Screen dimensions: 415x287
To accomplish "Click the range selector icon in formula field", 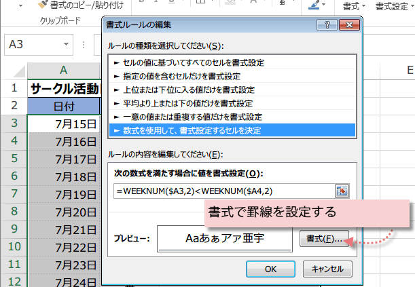I will click(342, 191).
